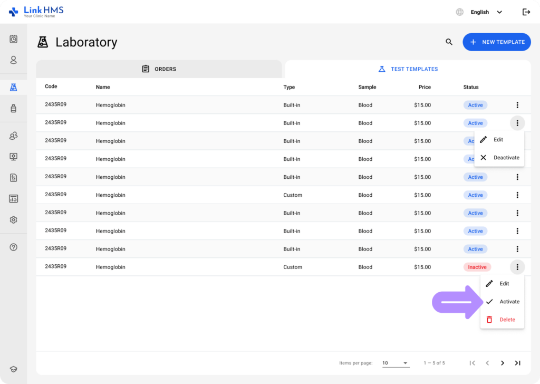Open the kebab menu on the first Hemoglobin row

tap(517, 104)
